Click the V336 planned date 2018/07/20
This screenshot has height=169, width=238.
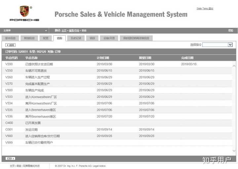[x=104, y=116]
